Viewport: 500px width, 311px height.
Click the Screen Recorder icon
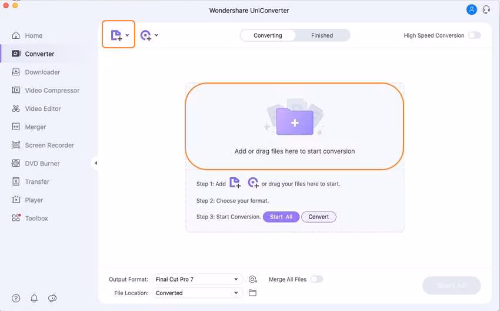16,145
